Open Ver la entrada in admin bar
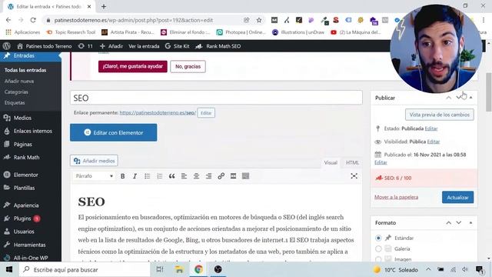Viewport: 492px width, 277px height. coord(144,46)
